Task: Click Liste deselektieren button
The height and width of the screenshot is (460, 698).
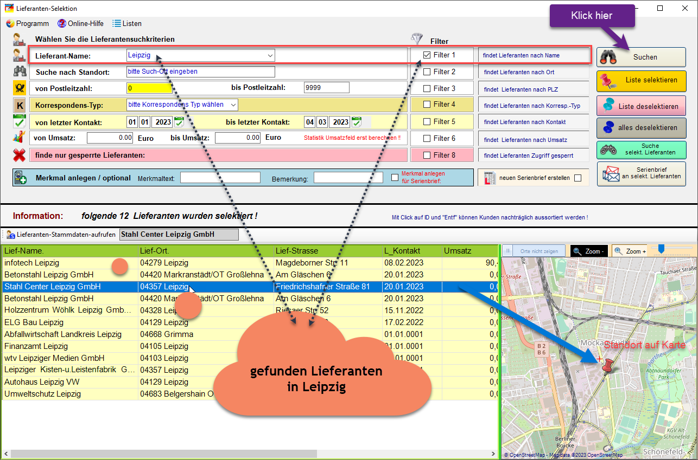Action: pyautogui.click(x=641, y=106)
